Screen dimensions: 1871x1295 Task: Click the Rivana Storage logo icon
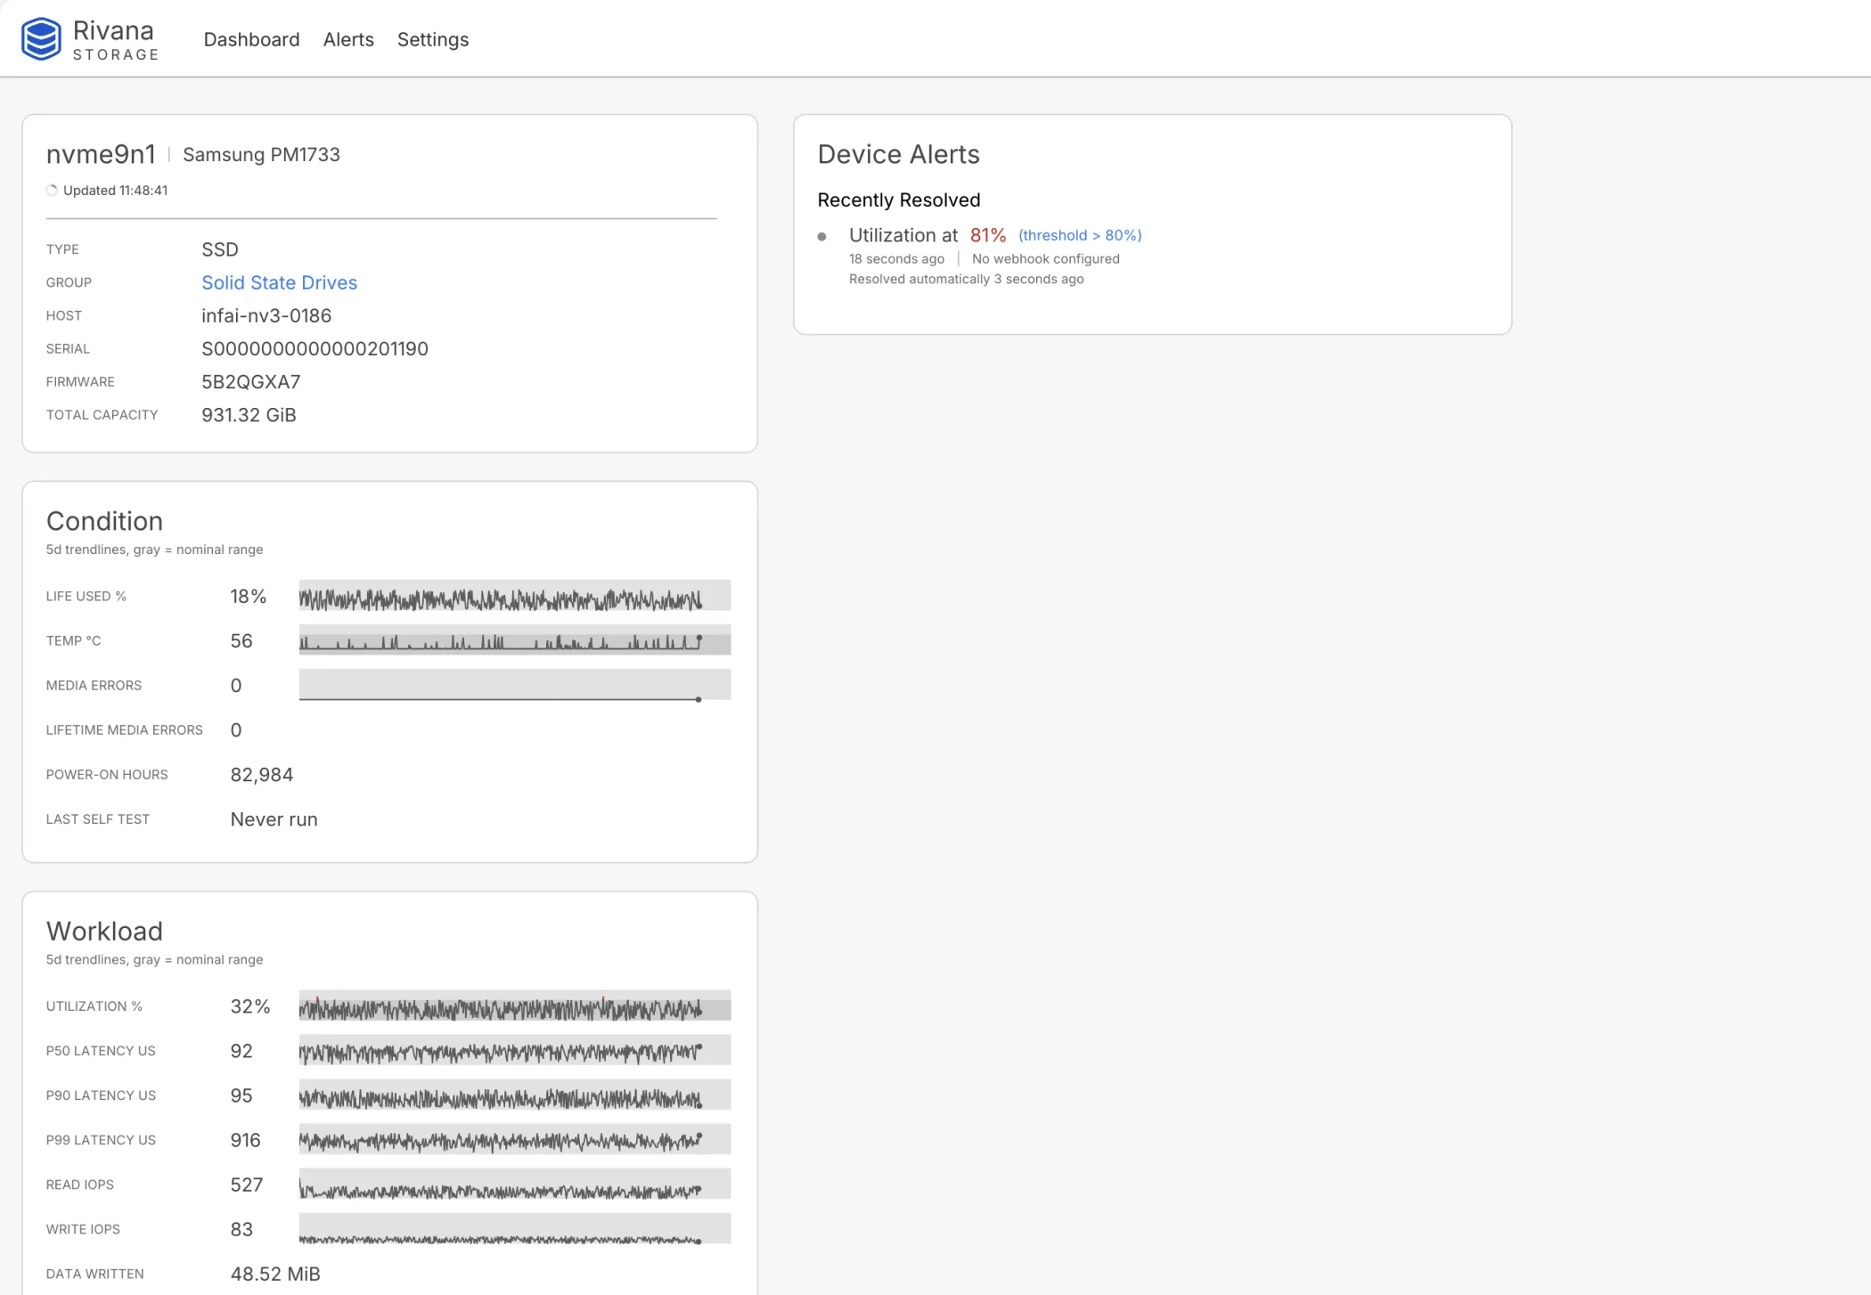(x=41, y=39)
